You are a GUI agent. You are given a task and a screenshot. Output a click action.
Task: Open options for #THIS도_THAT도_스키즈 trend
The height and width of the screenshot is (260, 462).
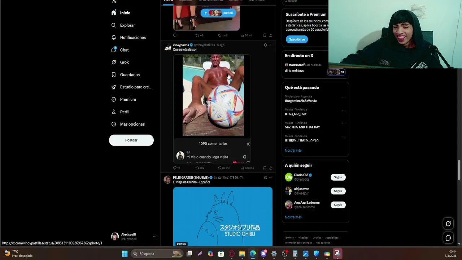coord(344,137)
